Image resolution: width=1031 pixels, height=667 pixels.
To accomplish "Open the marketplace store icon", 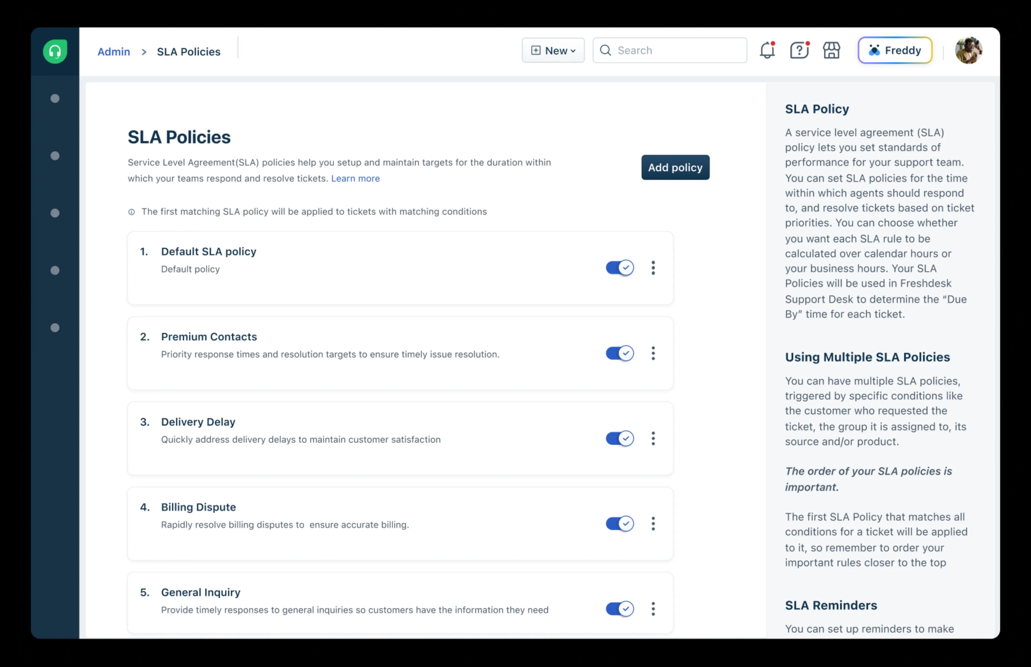I will (831, 50).
